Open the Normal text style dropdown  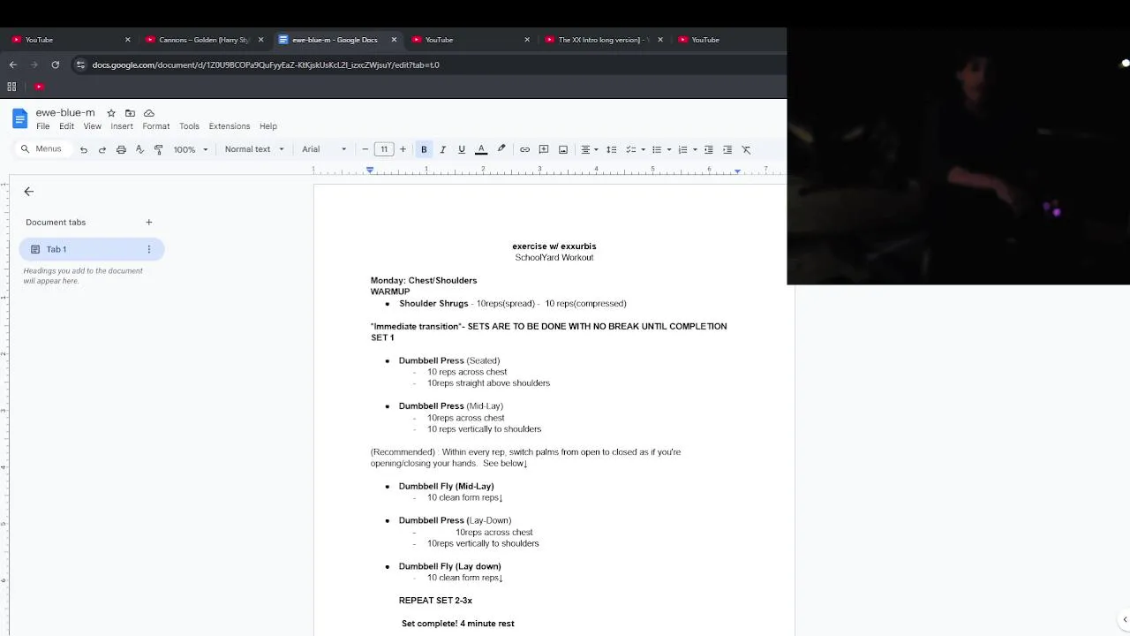click(254, 149)
